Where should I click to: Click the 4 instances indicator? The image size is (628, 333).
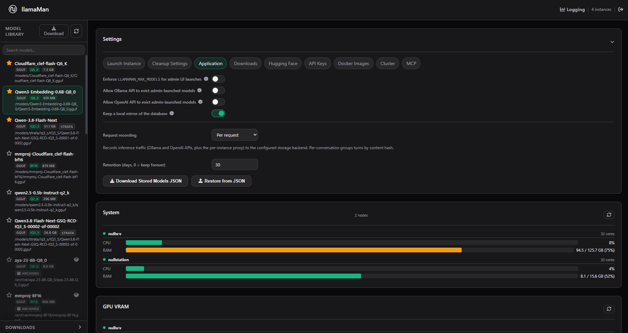click(x=601, y=9)
